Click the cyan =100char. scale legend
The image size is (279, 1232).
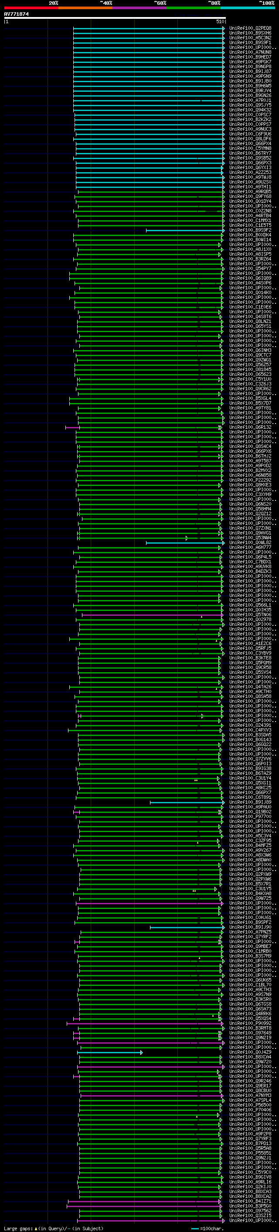click(x=208, y=1229)
